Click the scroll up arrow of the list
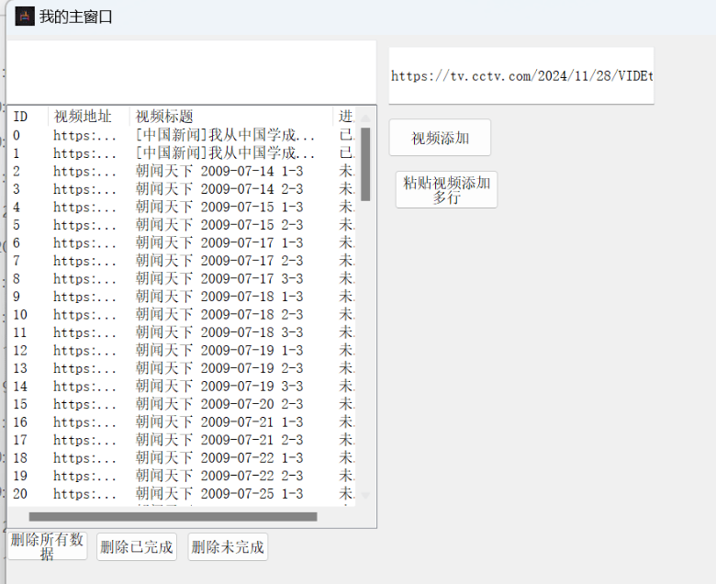Viewport: 716px width, 584px height. pyautogui.click(x=365, y=118)
